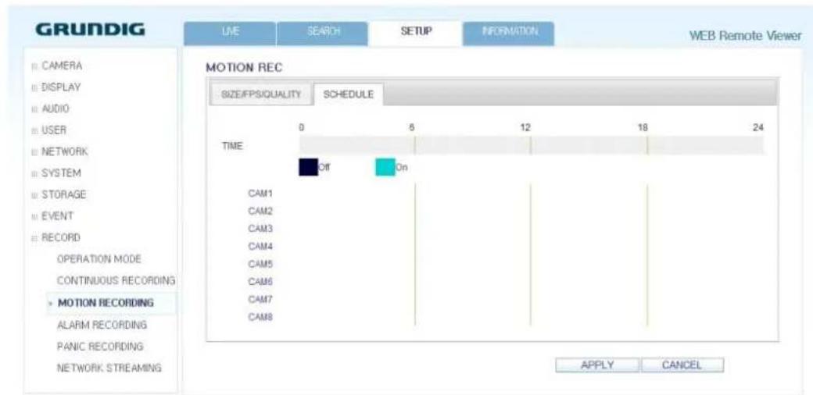This screenshot has width=813, height=395.
Task: Switch to SIZE/FPS/QUALITY tab
Action: 260,94
